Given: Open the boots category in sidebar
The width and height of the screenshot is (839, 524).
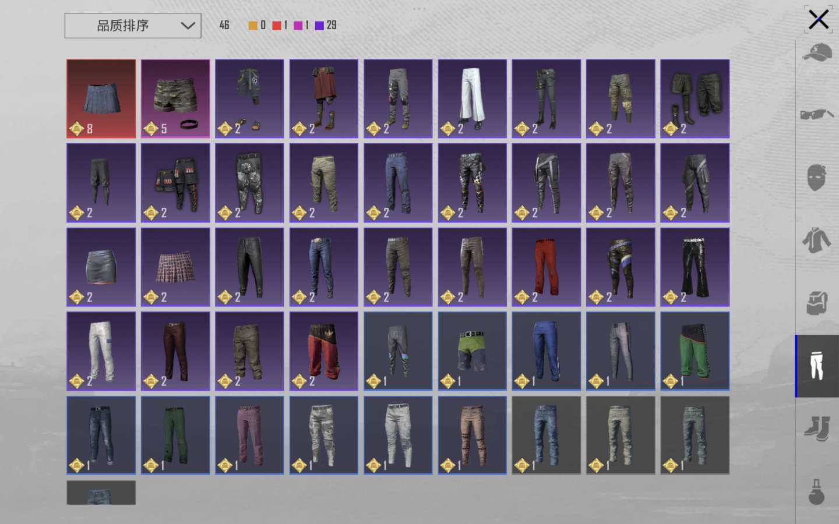Looking at the screenshot, I should (x=817, y=429).
